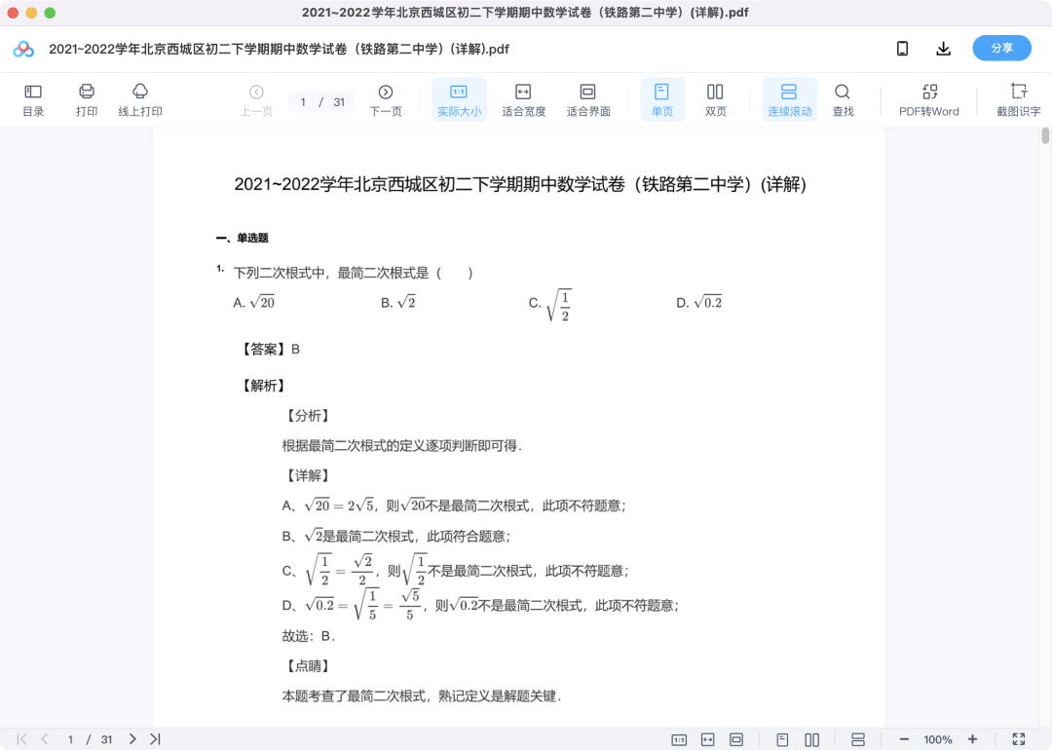This screenshot has height=750, width=1052.
Task: Click bottom bar fit width icon
Action: pyautogui.click(x=708, y=740)
